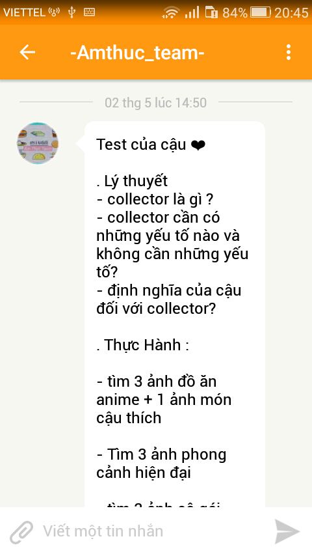The width and height of the screenshot is (312, 556).
Task: Tap the SIM card status icon
Action: tap(211, 13)
